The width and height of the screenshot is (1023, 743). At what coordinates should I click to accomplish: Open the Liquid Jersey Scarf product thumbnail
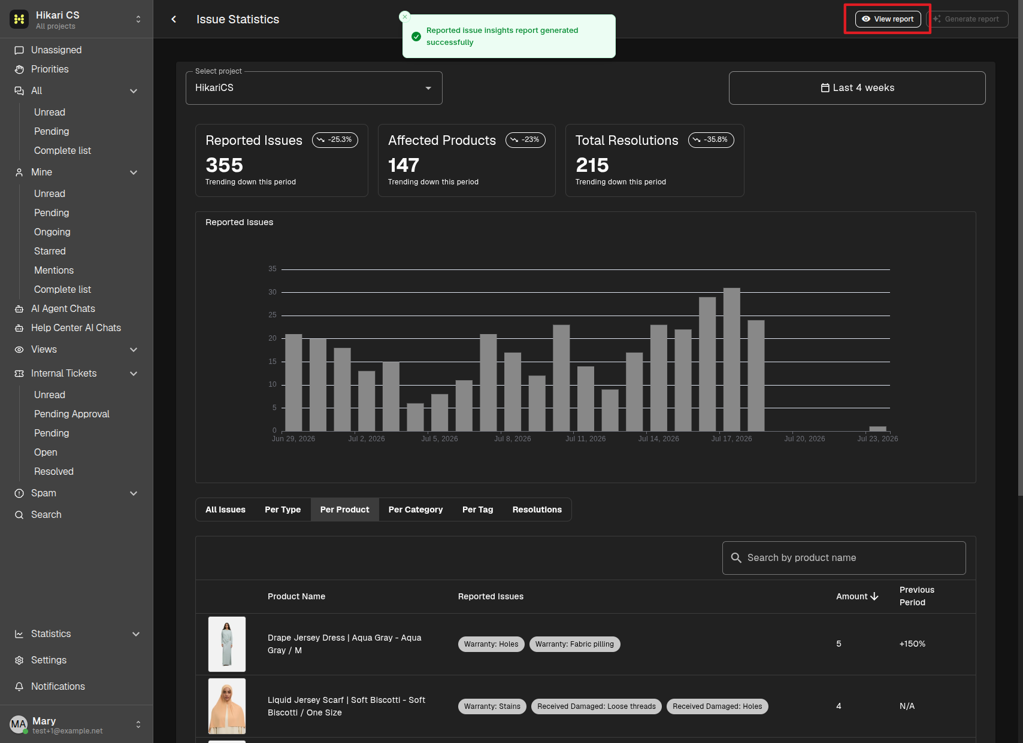pyautogui.click(x=227, y=706)
